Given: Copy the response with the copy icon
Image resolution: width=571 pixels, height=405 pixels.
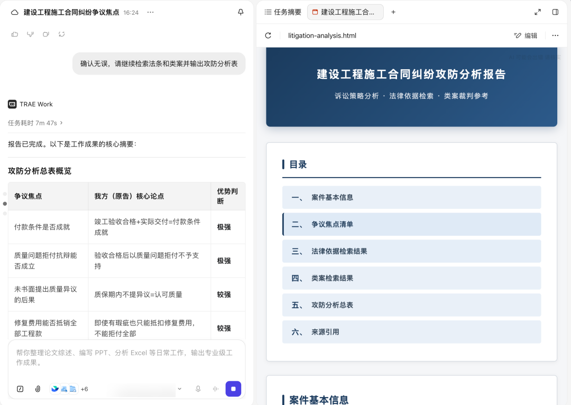Looking at the screenshot, I should (46, 34).
